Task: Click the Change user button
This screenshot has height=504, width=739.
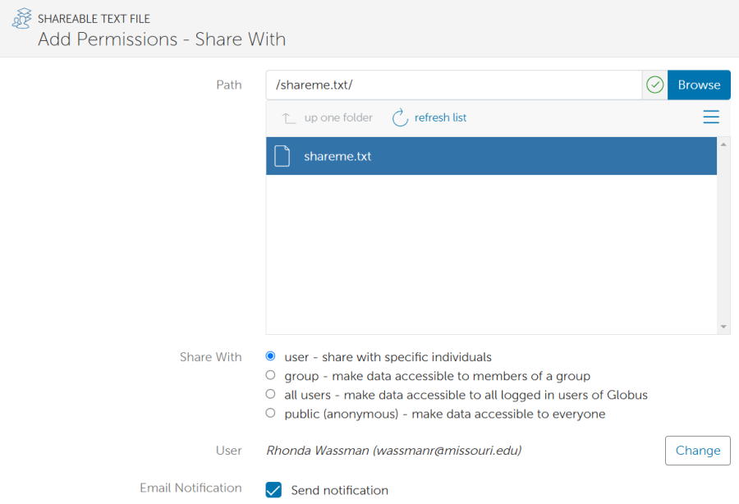Action: coord(697,451)
